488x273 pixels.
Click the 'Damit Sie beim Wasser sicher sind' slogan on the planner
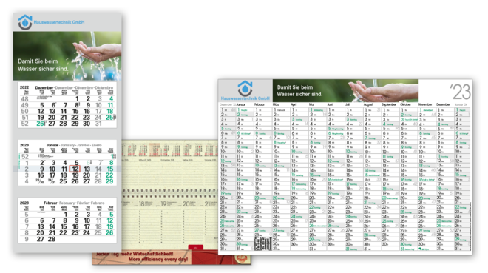[x=299, y=90]
